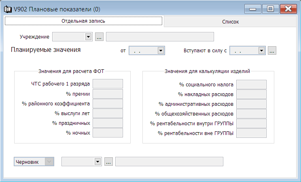Select the Отдельная запись tab

click(x=83, y=21)
